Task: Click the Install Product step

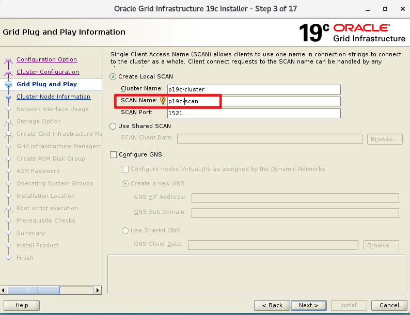Action: [37, 245]
